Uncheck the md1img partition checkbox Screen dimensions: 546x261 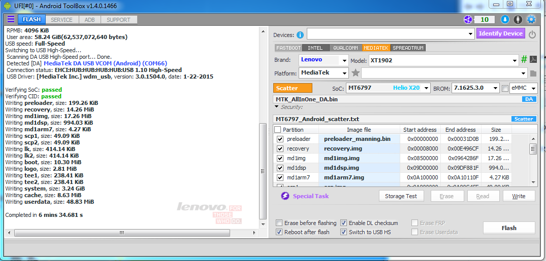tap(280, 158)
